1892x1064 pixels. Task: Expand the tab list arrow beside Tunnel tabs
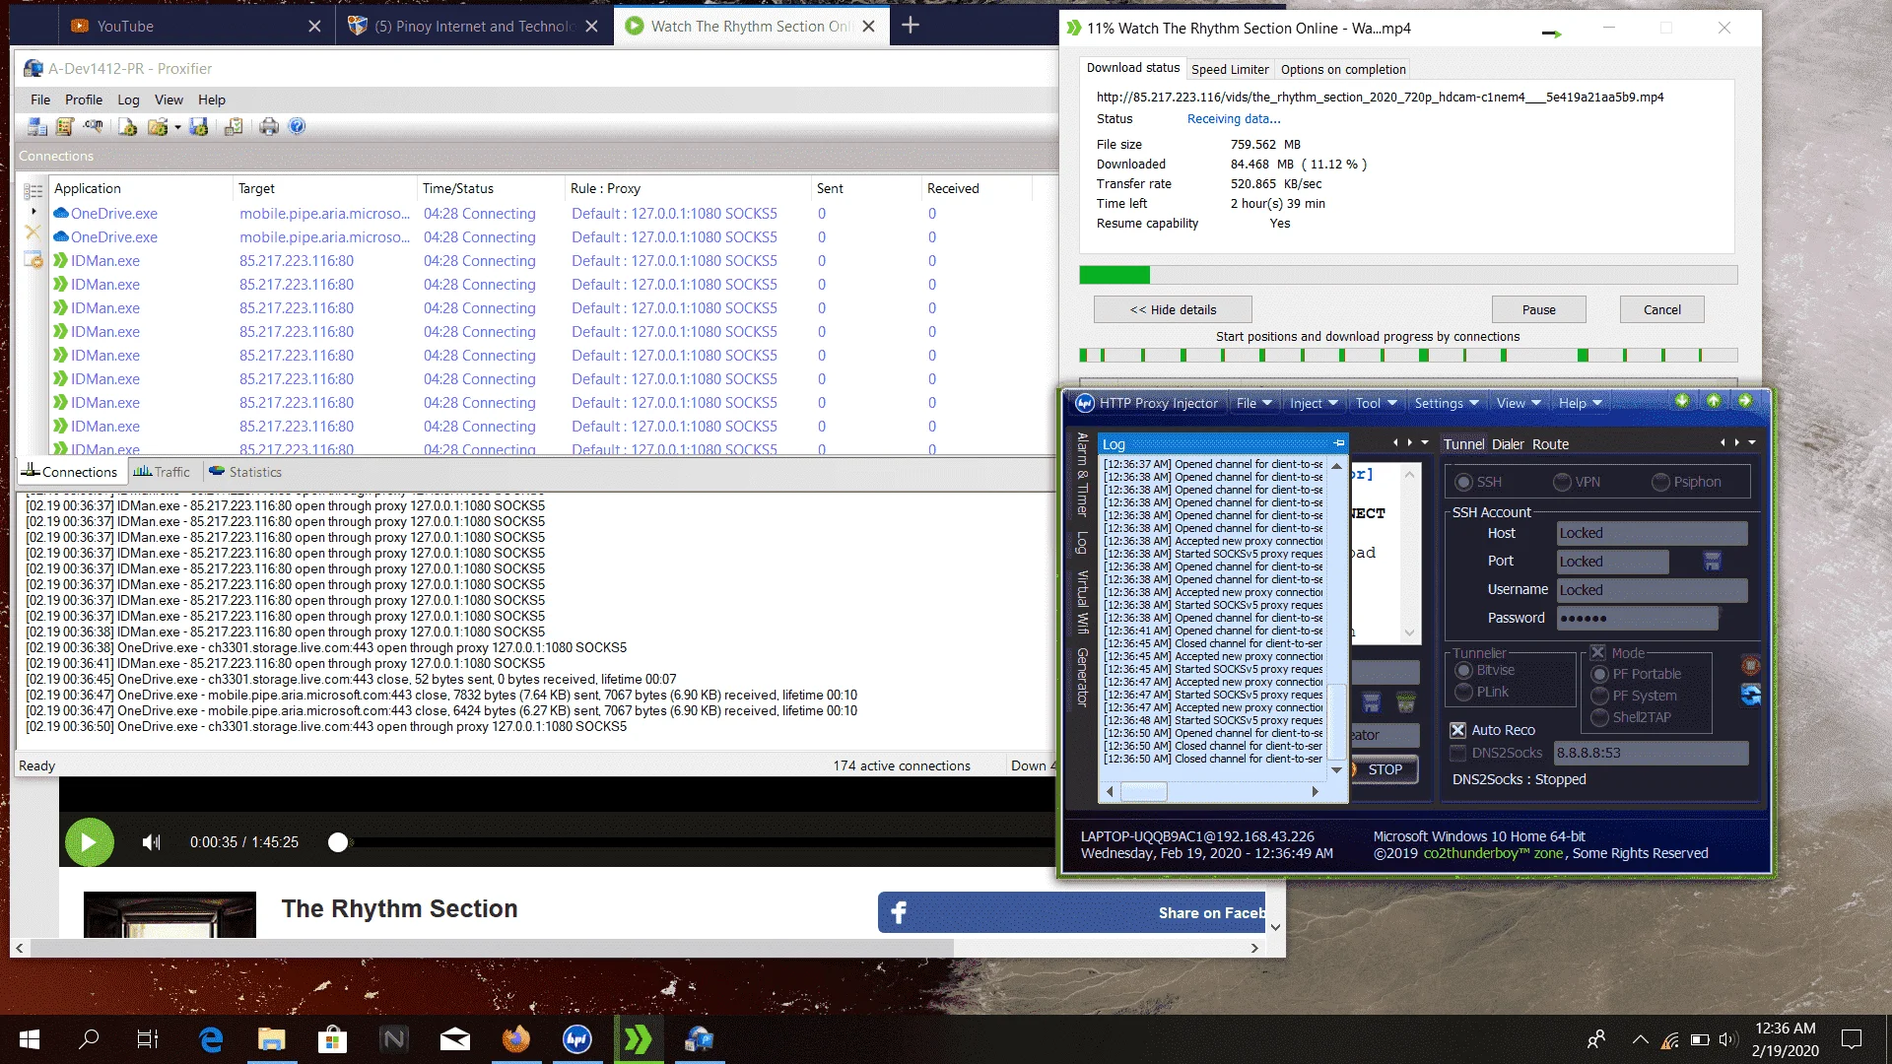1752,443
